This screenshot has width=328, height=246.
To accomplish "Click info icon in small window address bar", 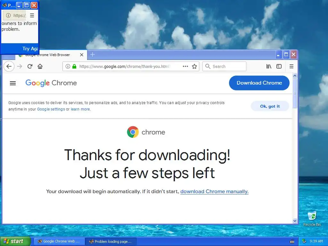I will (x=8, y=15).
